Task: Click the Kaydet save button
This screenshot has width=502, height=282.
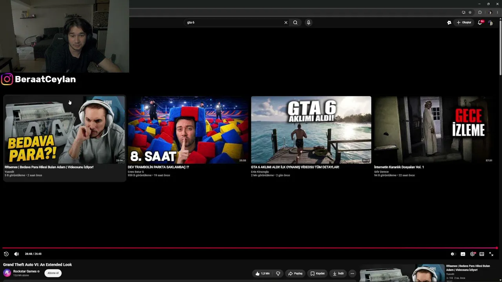Action: [317, 273]
